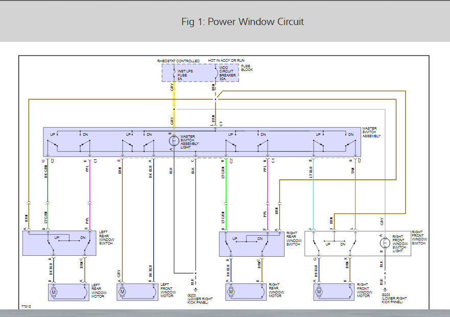Select the cyan LT BLU wire
The width and height of the screenshot is (450, 317).
tap(313, 194)
